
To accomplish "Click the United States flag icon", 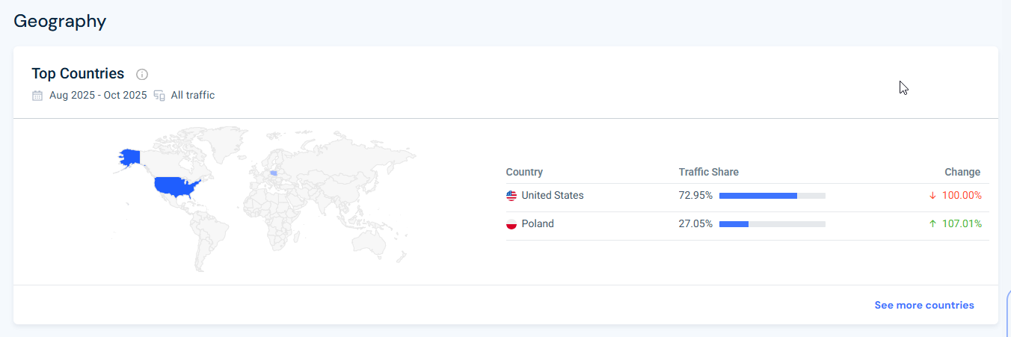I will coord(511,196).
